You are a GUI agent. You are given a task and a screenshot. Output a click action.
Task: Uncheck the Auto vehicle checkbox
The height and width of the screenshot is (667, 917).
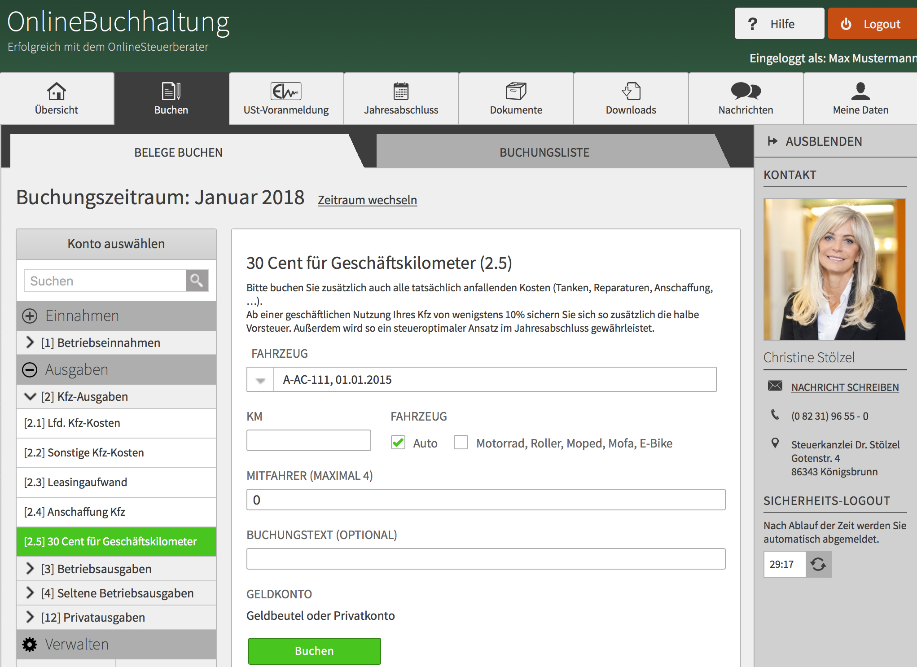[x=398, y=443]
